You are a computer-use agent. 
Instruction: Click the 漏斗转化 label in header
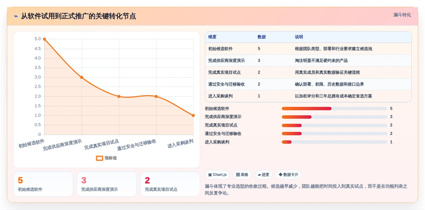point(402,15)
